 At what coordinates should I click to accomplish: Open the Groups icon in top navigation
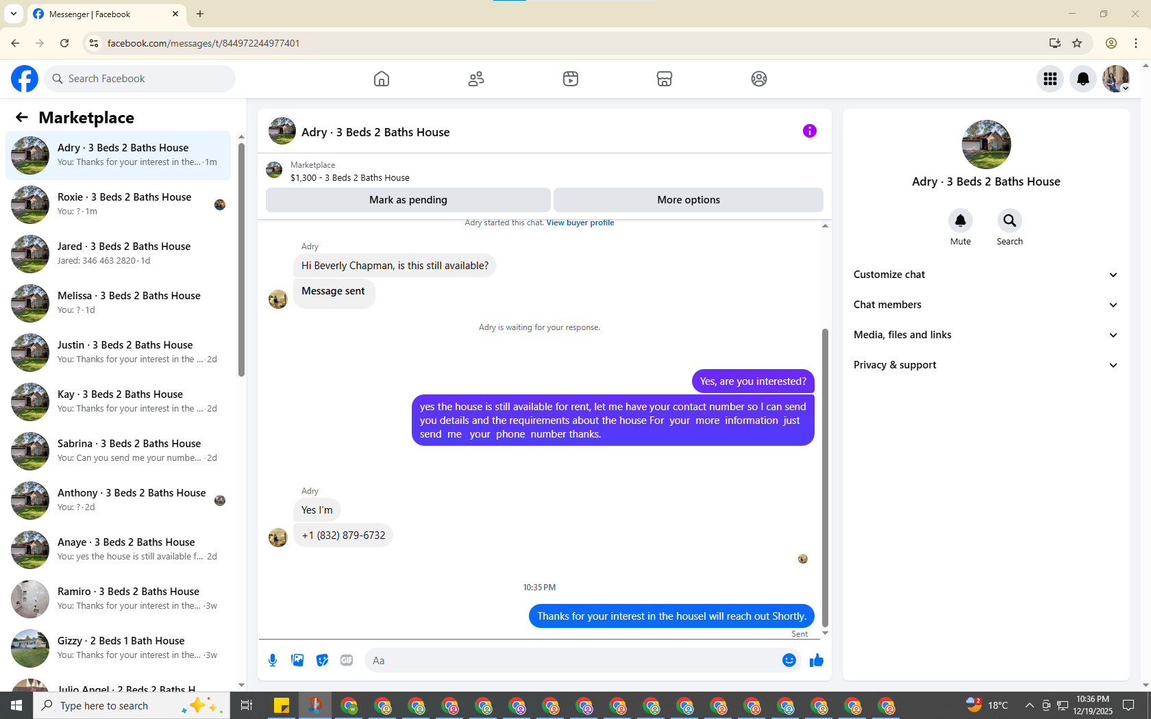pyautogui.click(x=759, y=79)
